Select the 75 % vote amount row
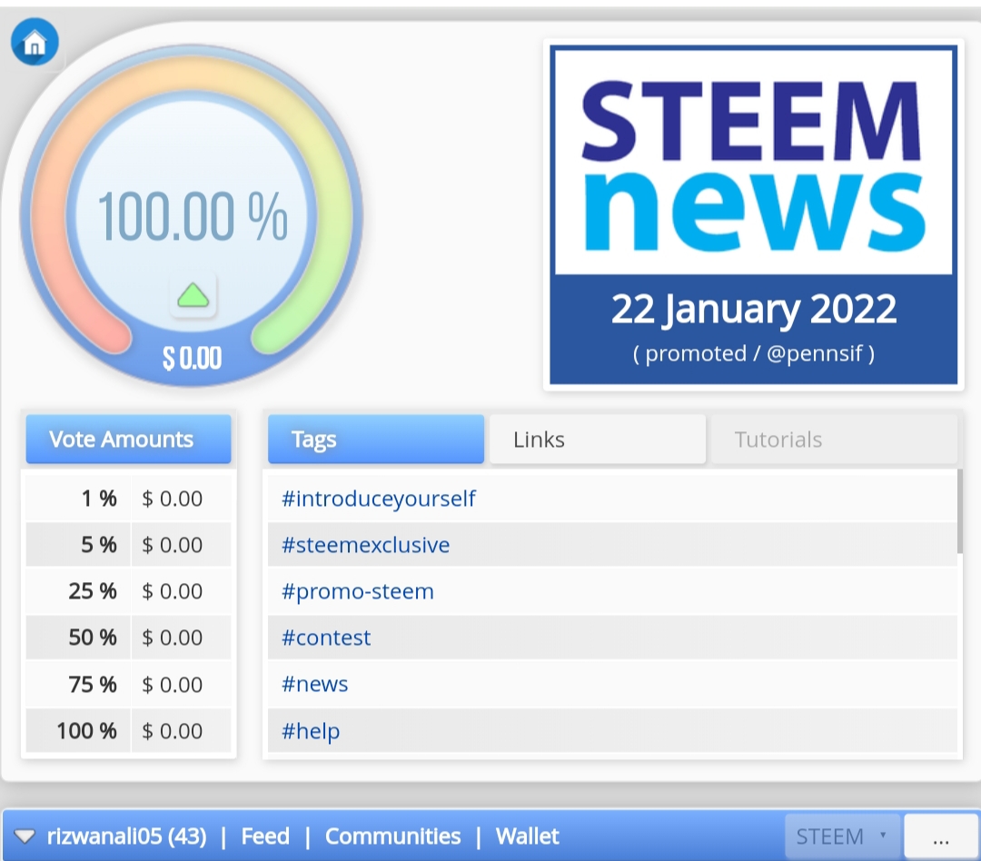 (x=128, y=684)
